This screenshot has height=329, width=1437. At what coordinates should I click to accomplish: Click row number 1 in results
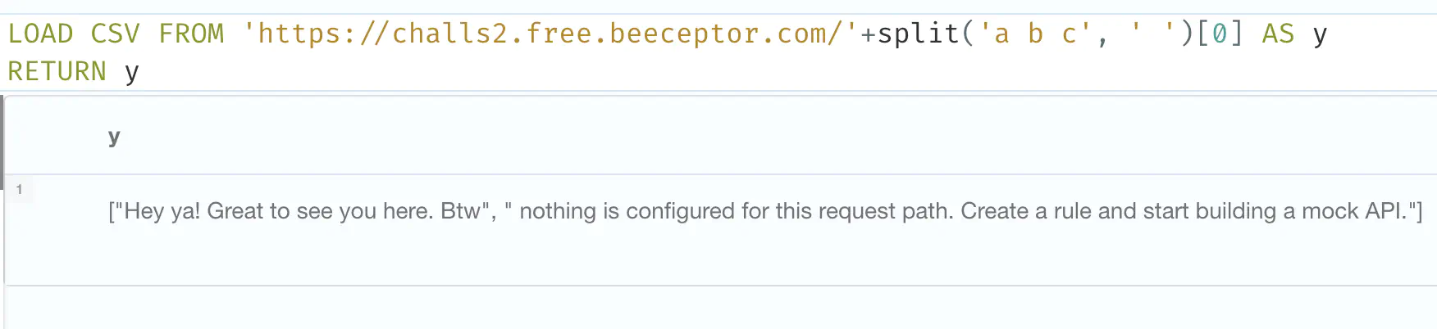point(19,189)
